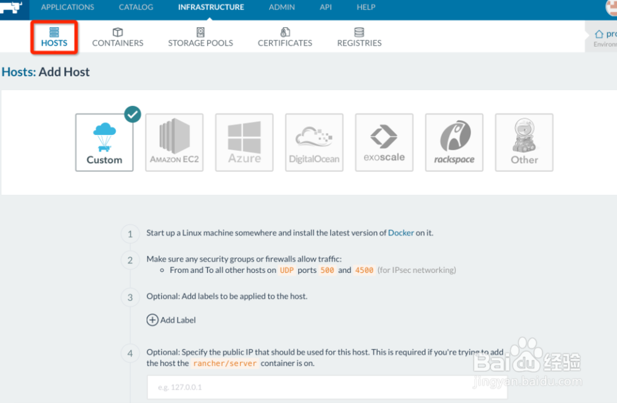Select the exoscale host driver
617x403 pixels.
click(384, 142)
